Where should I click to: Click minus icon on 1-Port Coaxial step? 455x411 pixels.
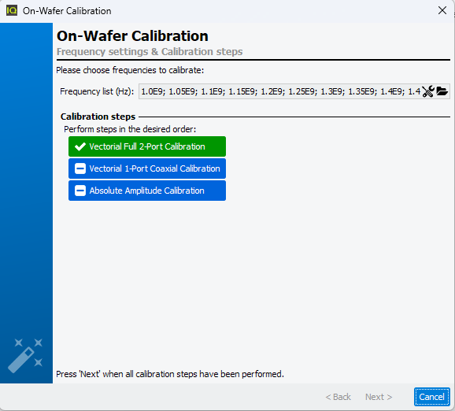80,168
